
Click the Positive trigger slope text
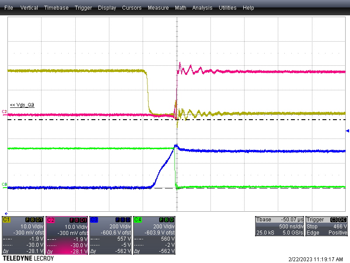(x=338, y=233)
